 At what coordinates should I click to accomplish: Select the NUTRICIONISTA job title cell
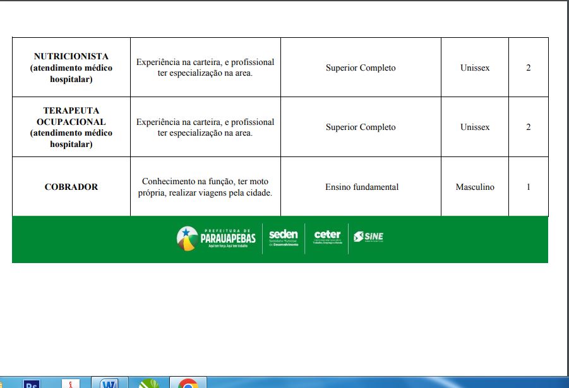pos(70,66)
